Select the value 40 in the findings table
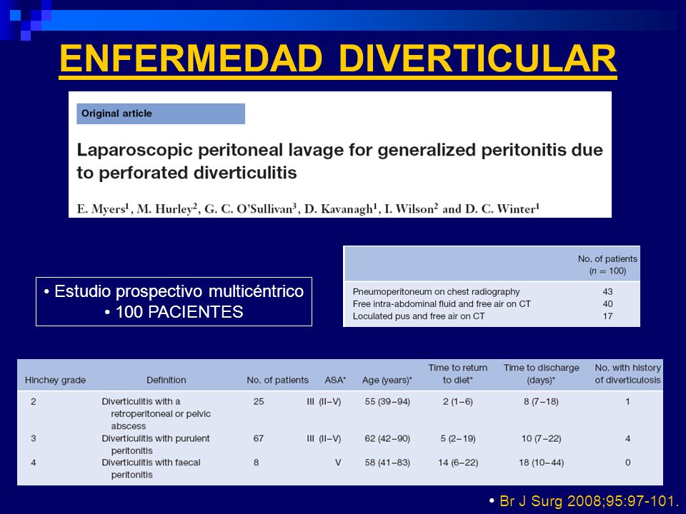Screen dimensions: 686x514 pyautogui.click(x=607, y=304)
